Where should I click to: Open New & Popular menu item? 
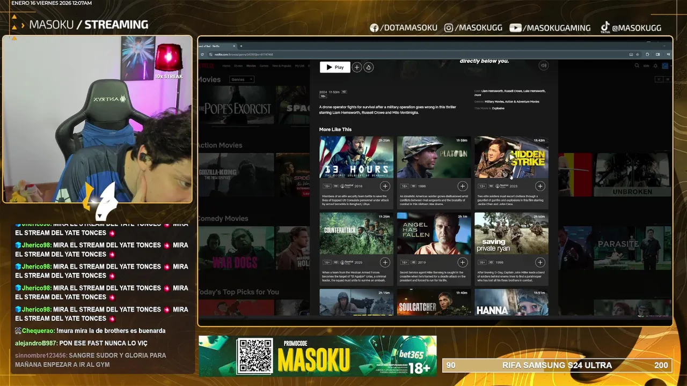coord(282,65)
